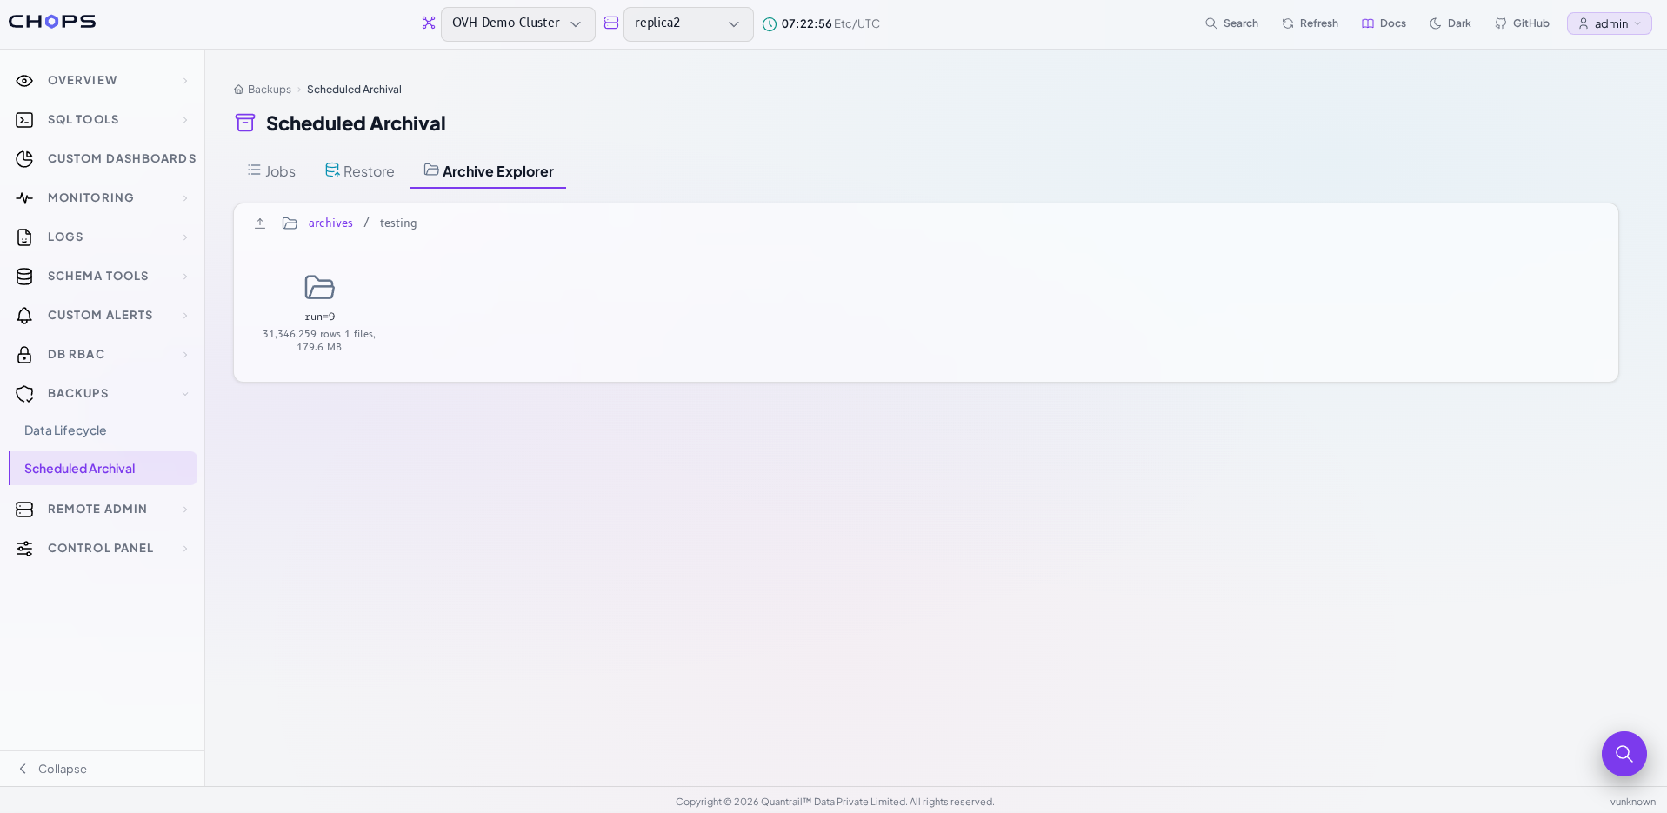The image size is (1667, 813).
Task: Click the DB RBAC lock icon
Action: click(x=24, y=355)
